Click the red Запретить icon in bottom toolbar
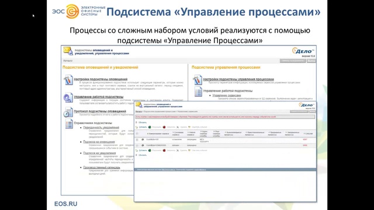 pos(164,150)
